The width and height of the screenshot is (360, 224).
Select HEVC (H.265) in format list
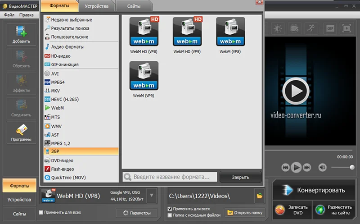pyautogui.click(x=81, y=99)
